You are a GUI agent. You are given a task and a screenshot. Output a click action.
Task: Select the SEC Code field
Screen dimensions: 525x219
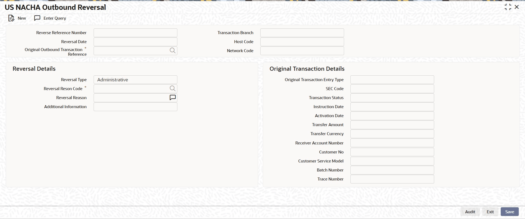coord(392,89)
